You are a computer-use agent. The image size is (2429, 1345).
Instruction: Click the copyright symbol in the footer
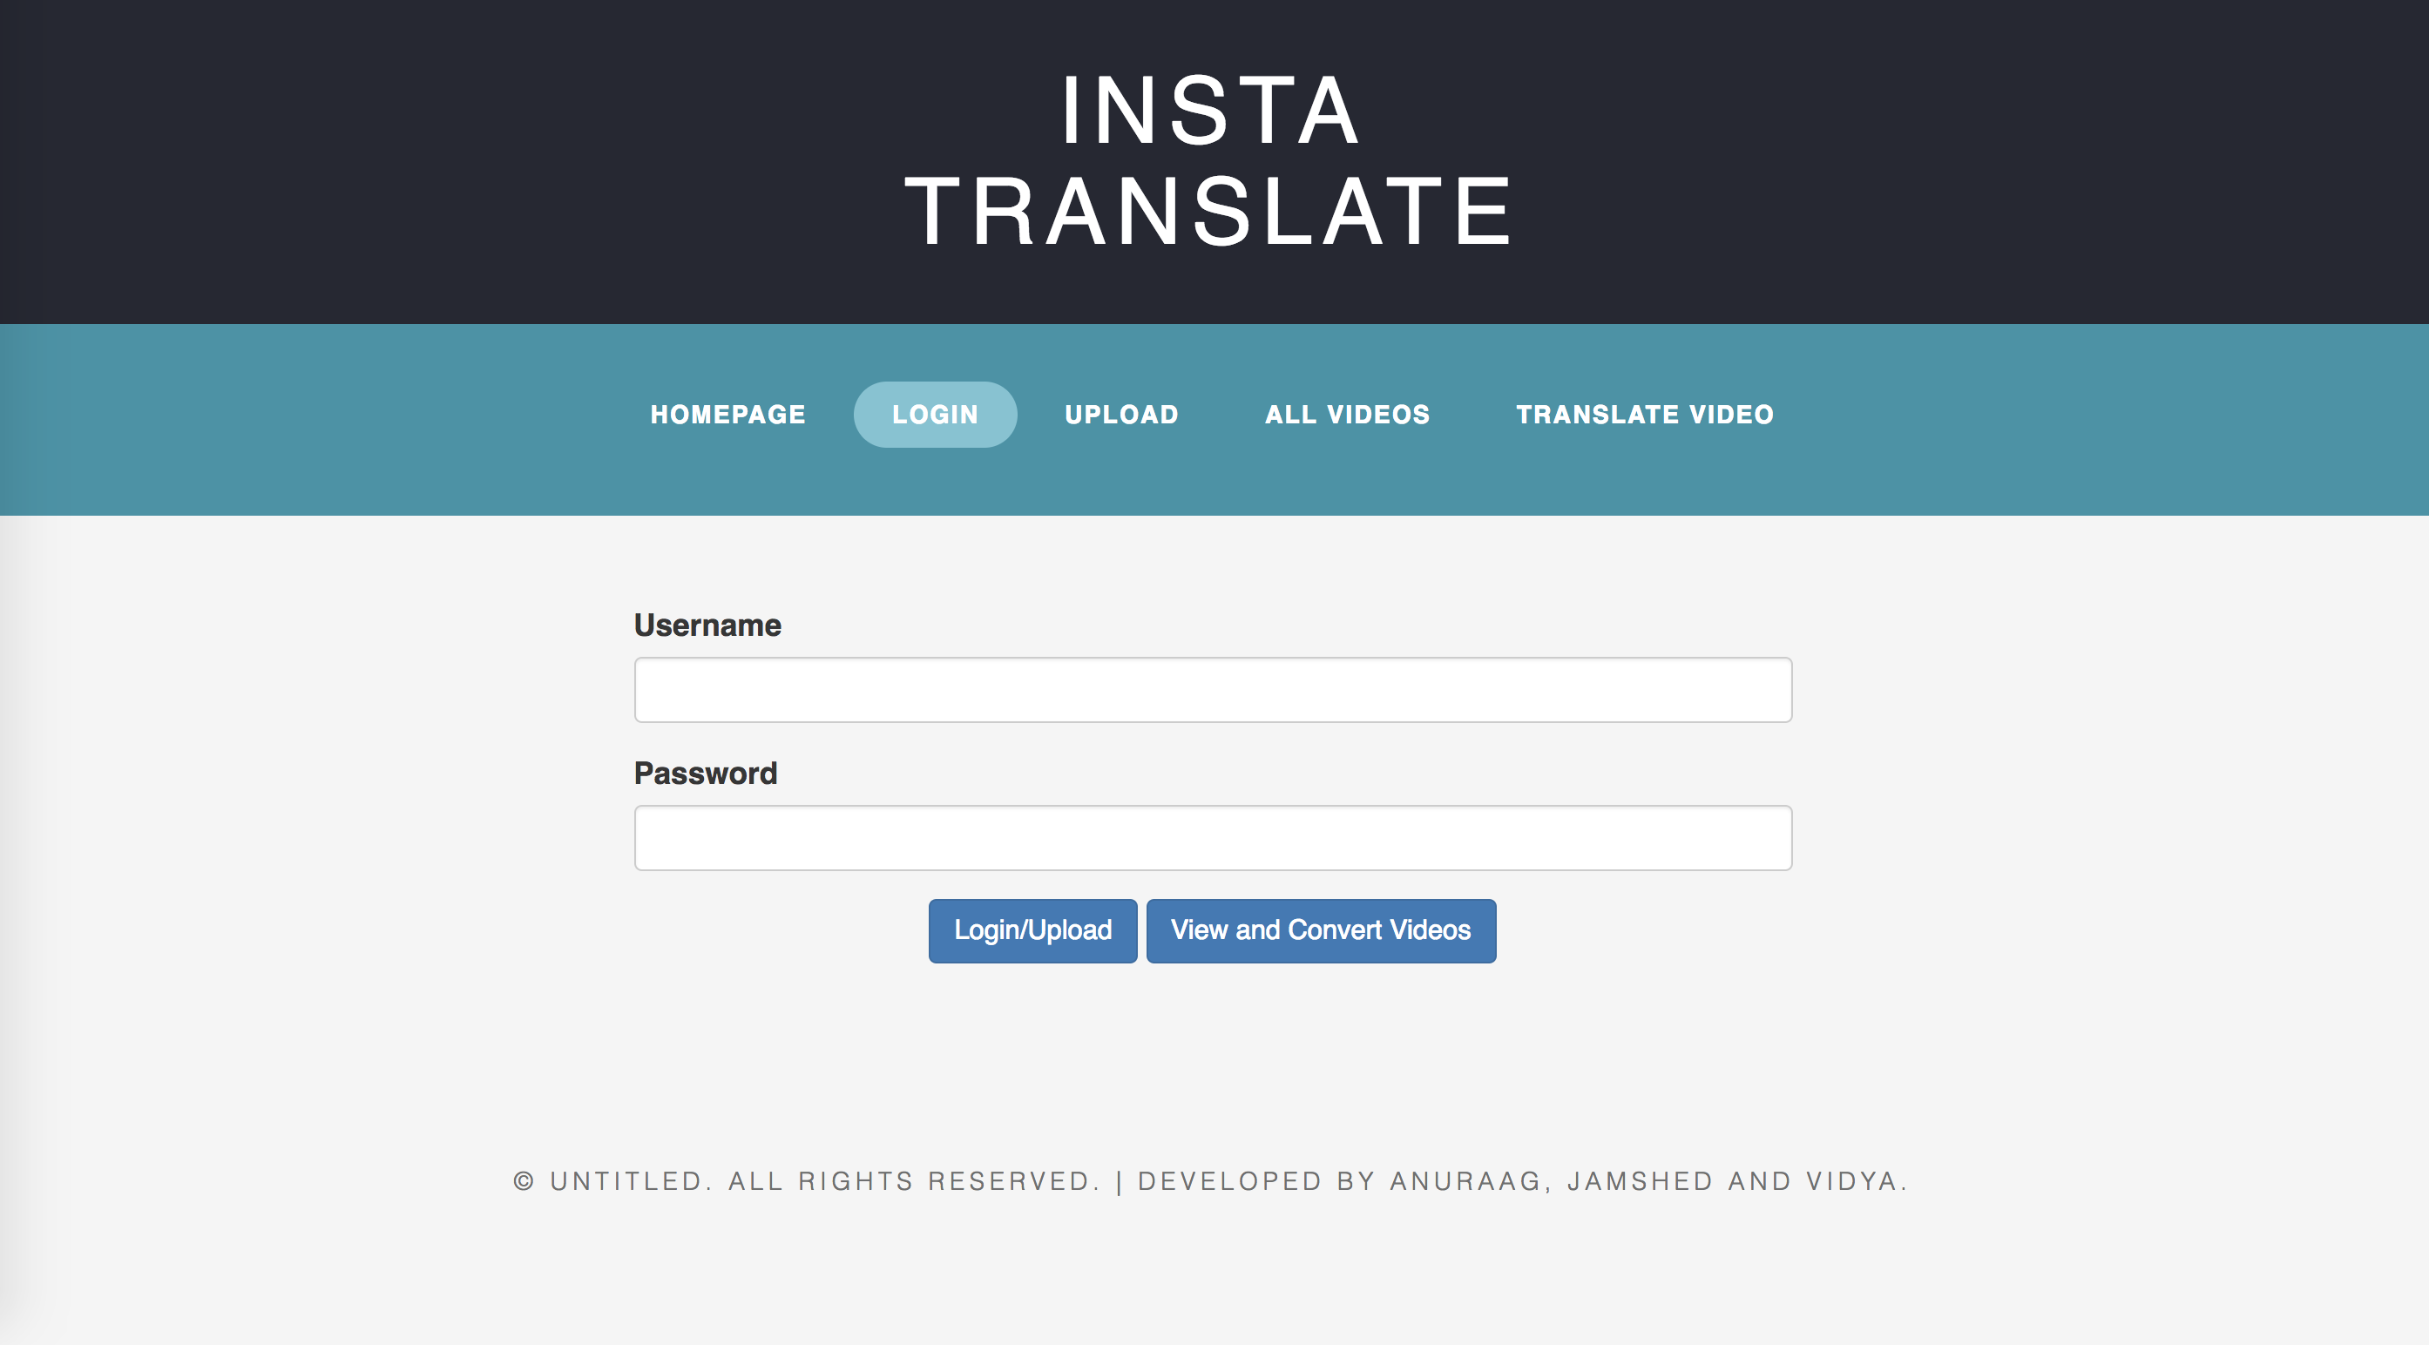click(x=524, y=1181)
